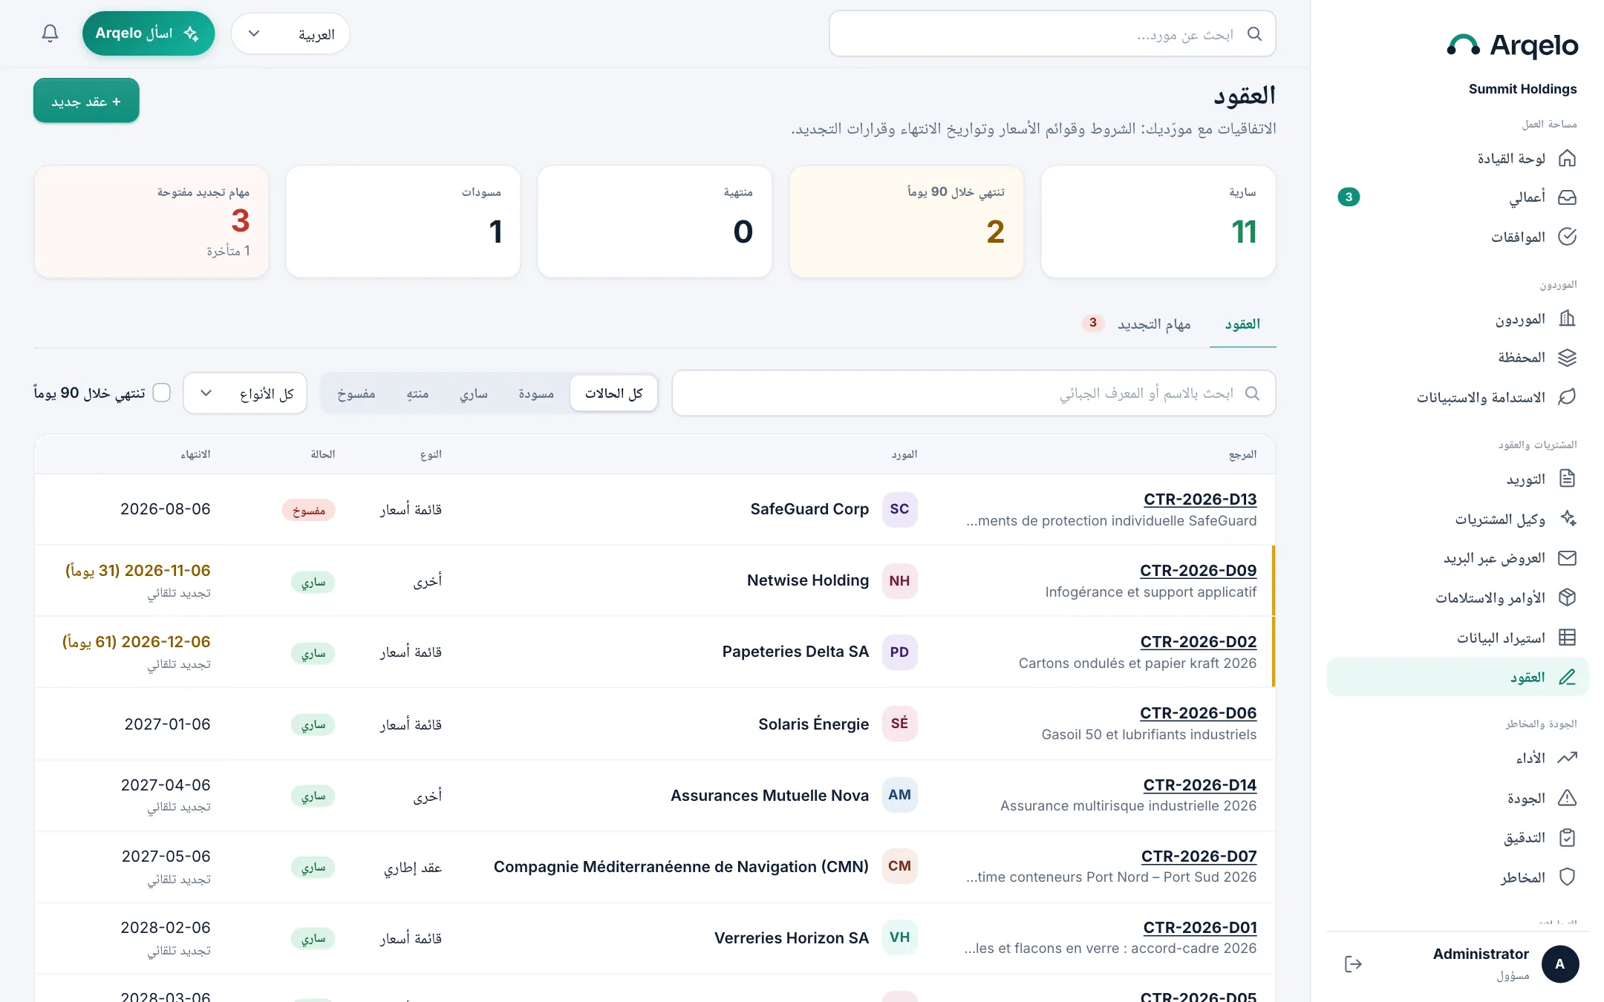1604x1002 pixels.
Task: Open الاستدامة والاستبيانات leaf icon
Action: [1567, 397]
